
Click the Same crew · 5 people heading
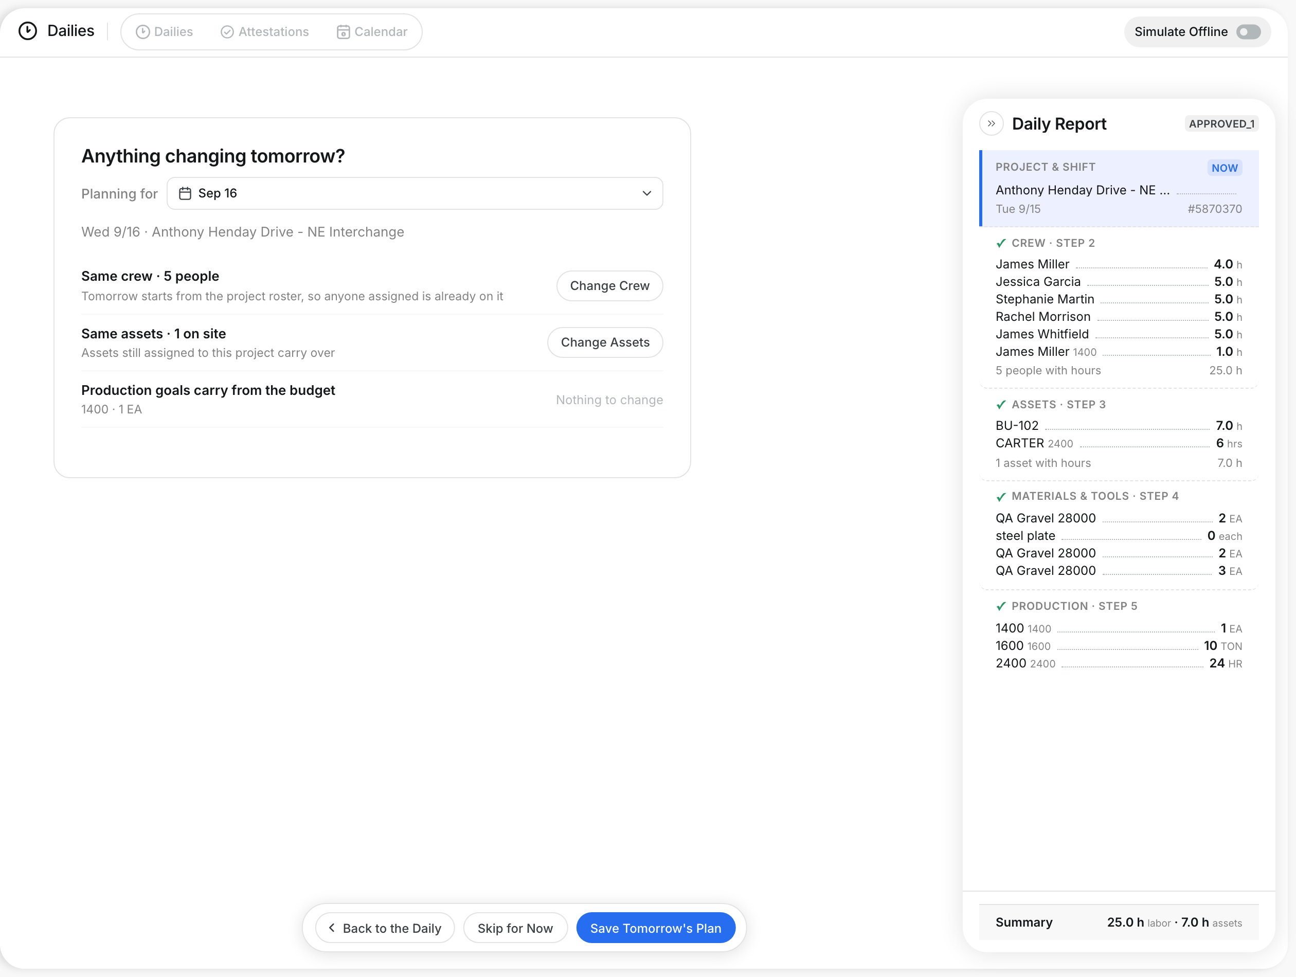[150, 277]
